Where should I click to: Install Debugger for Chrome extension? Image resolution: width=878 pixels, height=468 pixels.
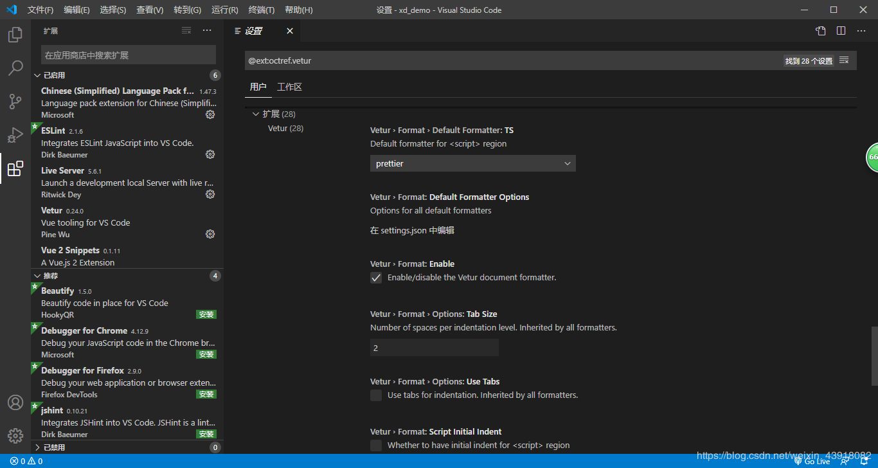206,354
